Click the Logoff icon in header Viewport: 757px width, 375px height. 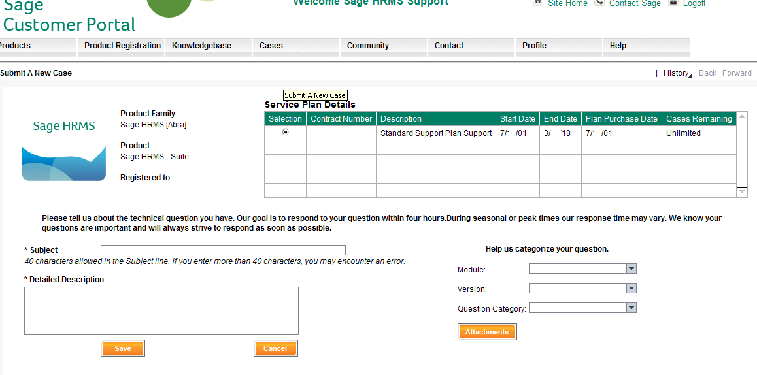673,3
